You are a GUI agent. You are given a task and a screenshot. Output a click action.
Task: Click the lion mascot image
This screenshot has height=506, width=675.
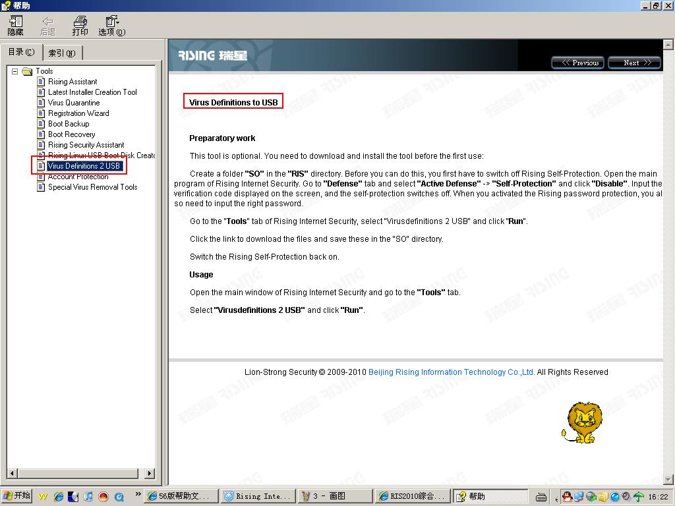coord(581,422)
